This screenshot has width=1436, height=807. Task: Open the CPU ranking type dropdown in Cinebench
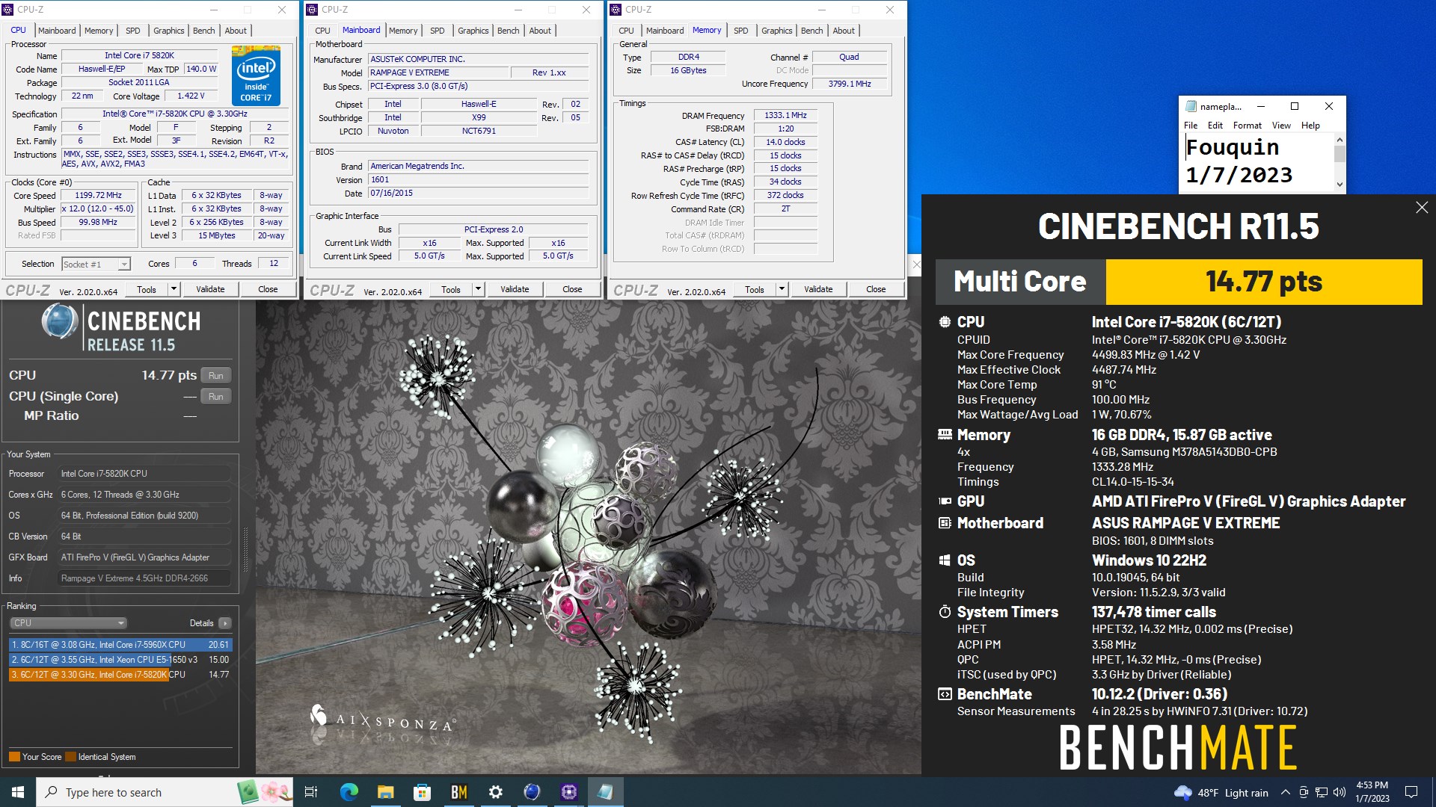(68, 623)
